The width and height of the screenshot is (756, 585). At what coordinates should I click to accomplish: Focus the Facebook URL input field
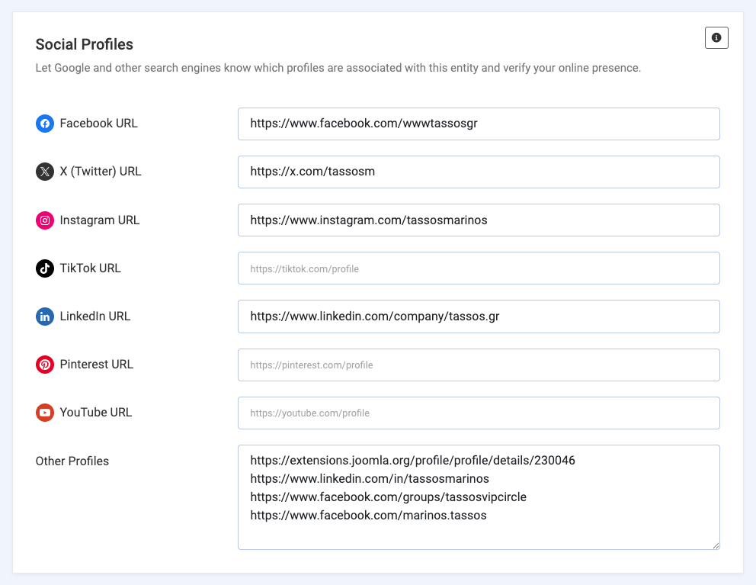pyautogui.click(x=479, y=124)
